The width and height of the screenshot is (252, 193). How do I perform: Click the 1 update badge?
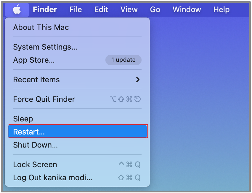coord(123,60)
